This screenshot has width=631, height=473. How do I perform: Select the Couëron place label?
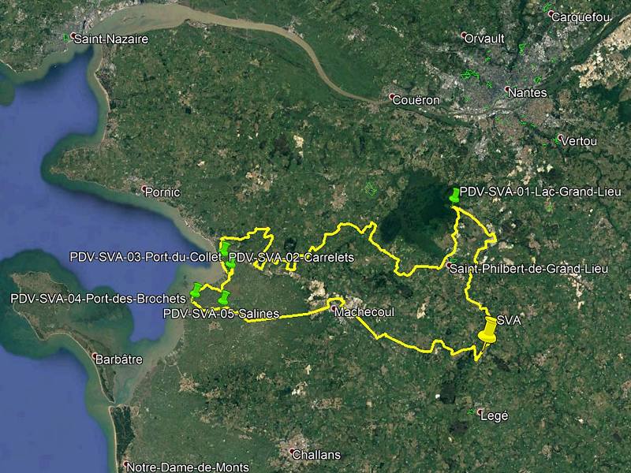[416, 100]
